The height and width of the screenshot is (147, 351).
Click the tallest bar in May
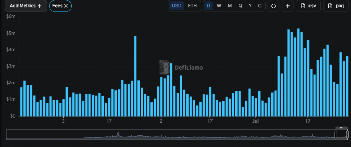135,76
